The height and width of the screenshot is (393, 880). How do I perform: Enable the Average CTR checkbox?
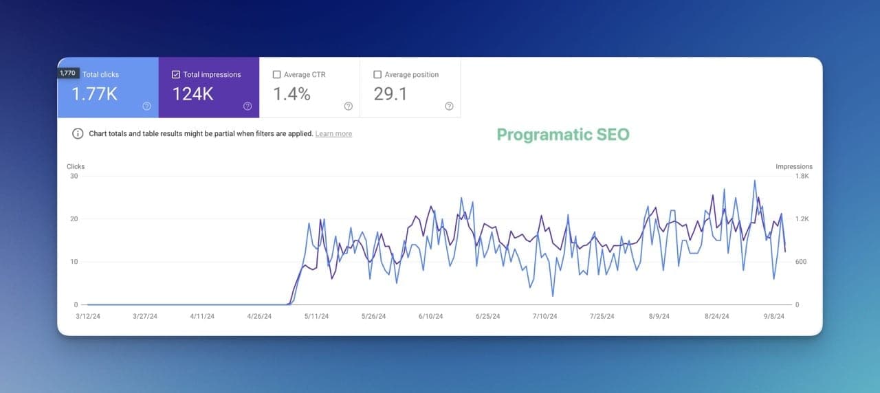coord(276,74)
